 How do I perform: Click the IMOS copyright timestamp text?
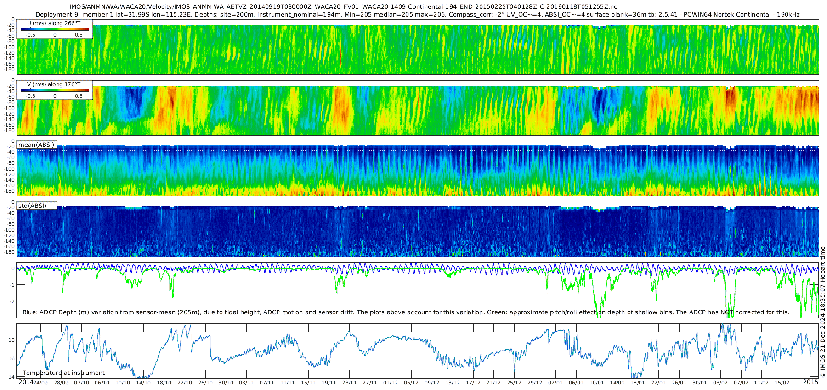click(x=822, y=312)
